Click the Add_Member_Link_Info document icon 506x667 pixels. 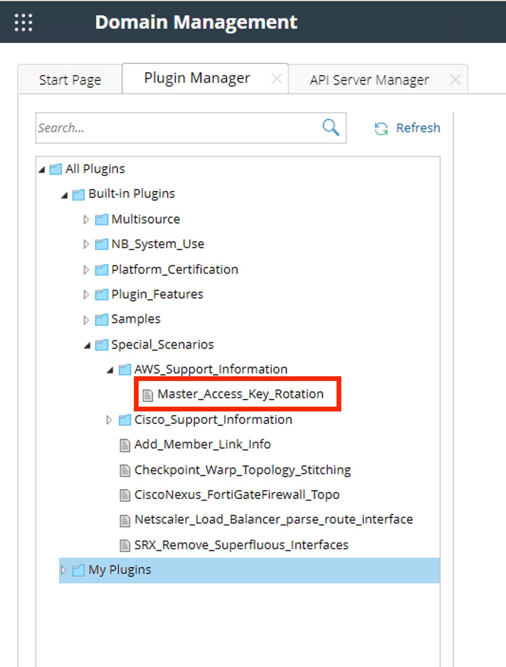(x=124, y=445)
